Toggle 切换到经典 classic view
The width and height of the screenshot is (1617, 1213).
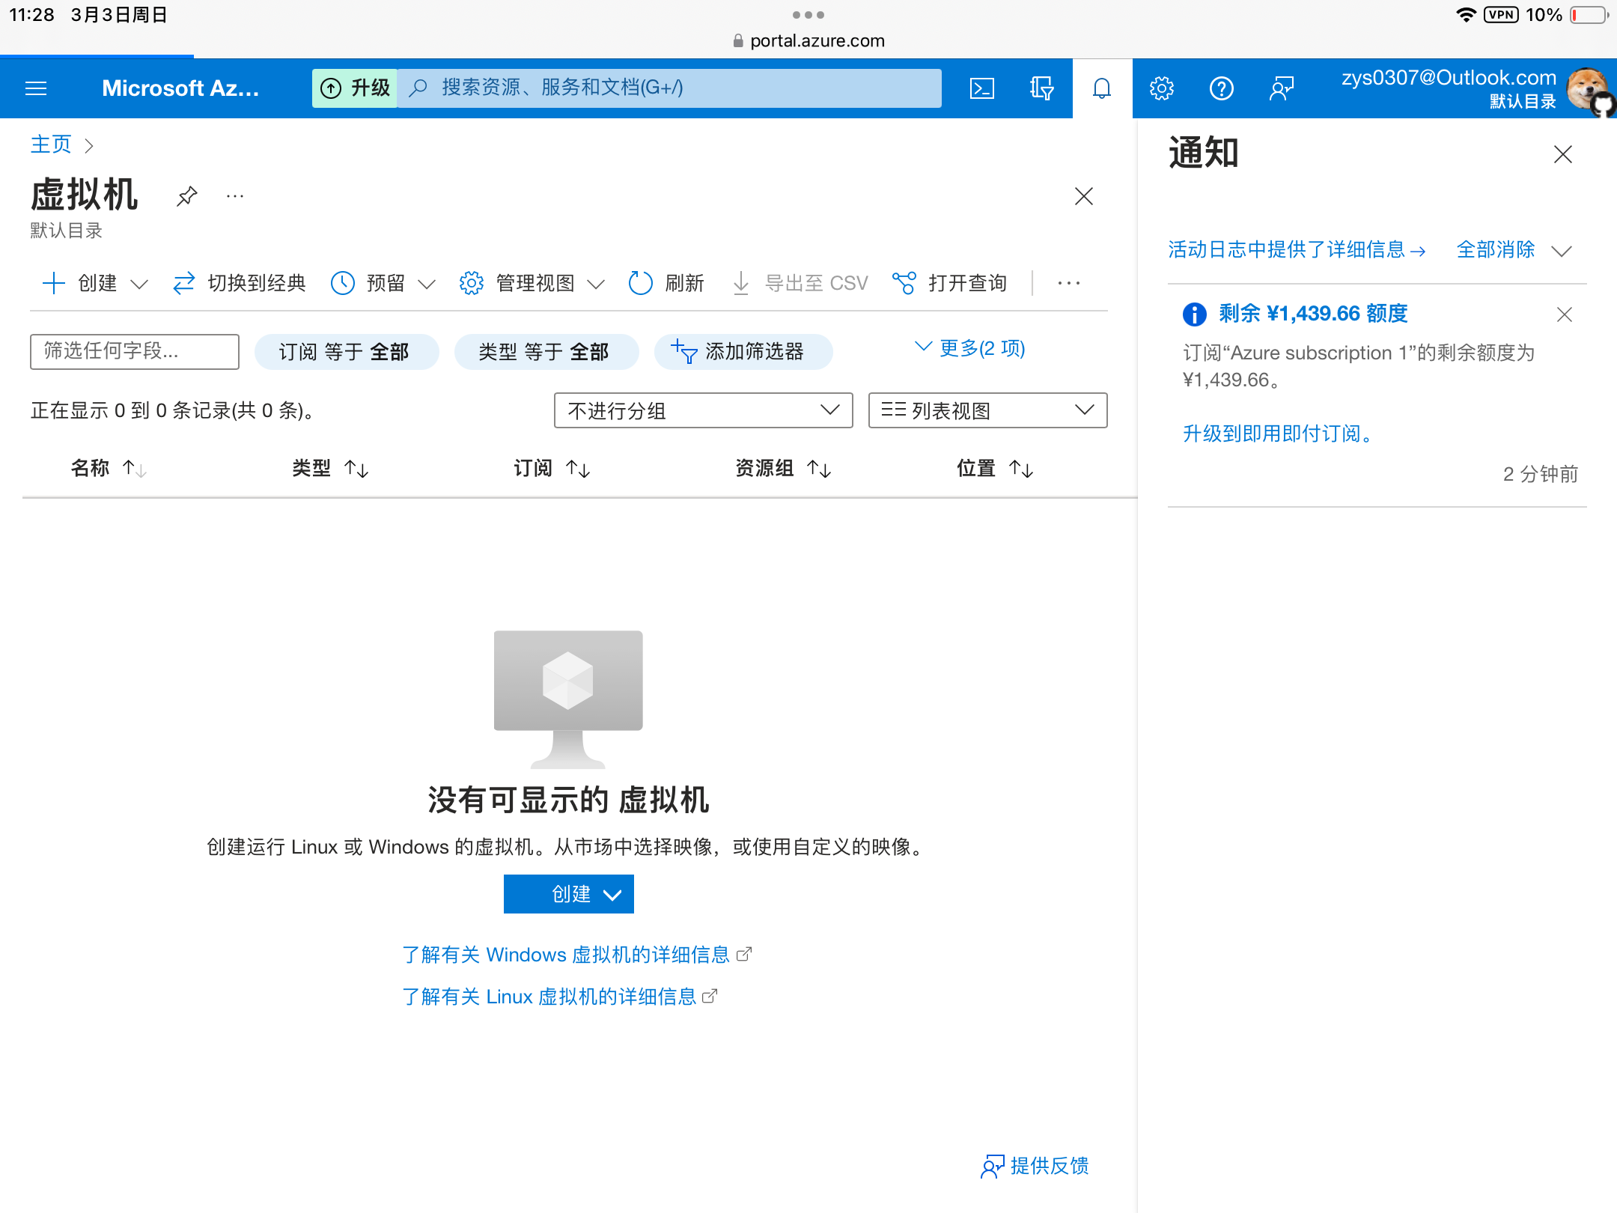(x=240, y=283)
